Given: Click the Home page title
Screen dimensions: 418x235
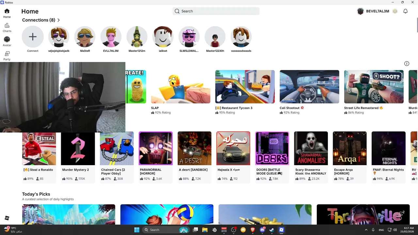Looking at the screenshot, I should 30,11.
